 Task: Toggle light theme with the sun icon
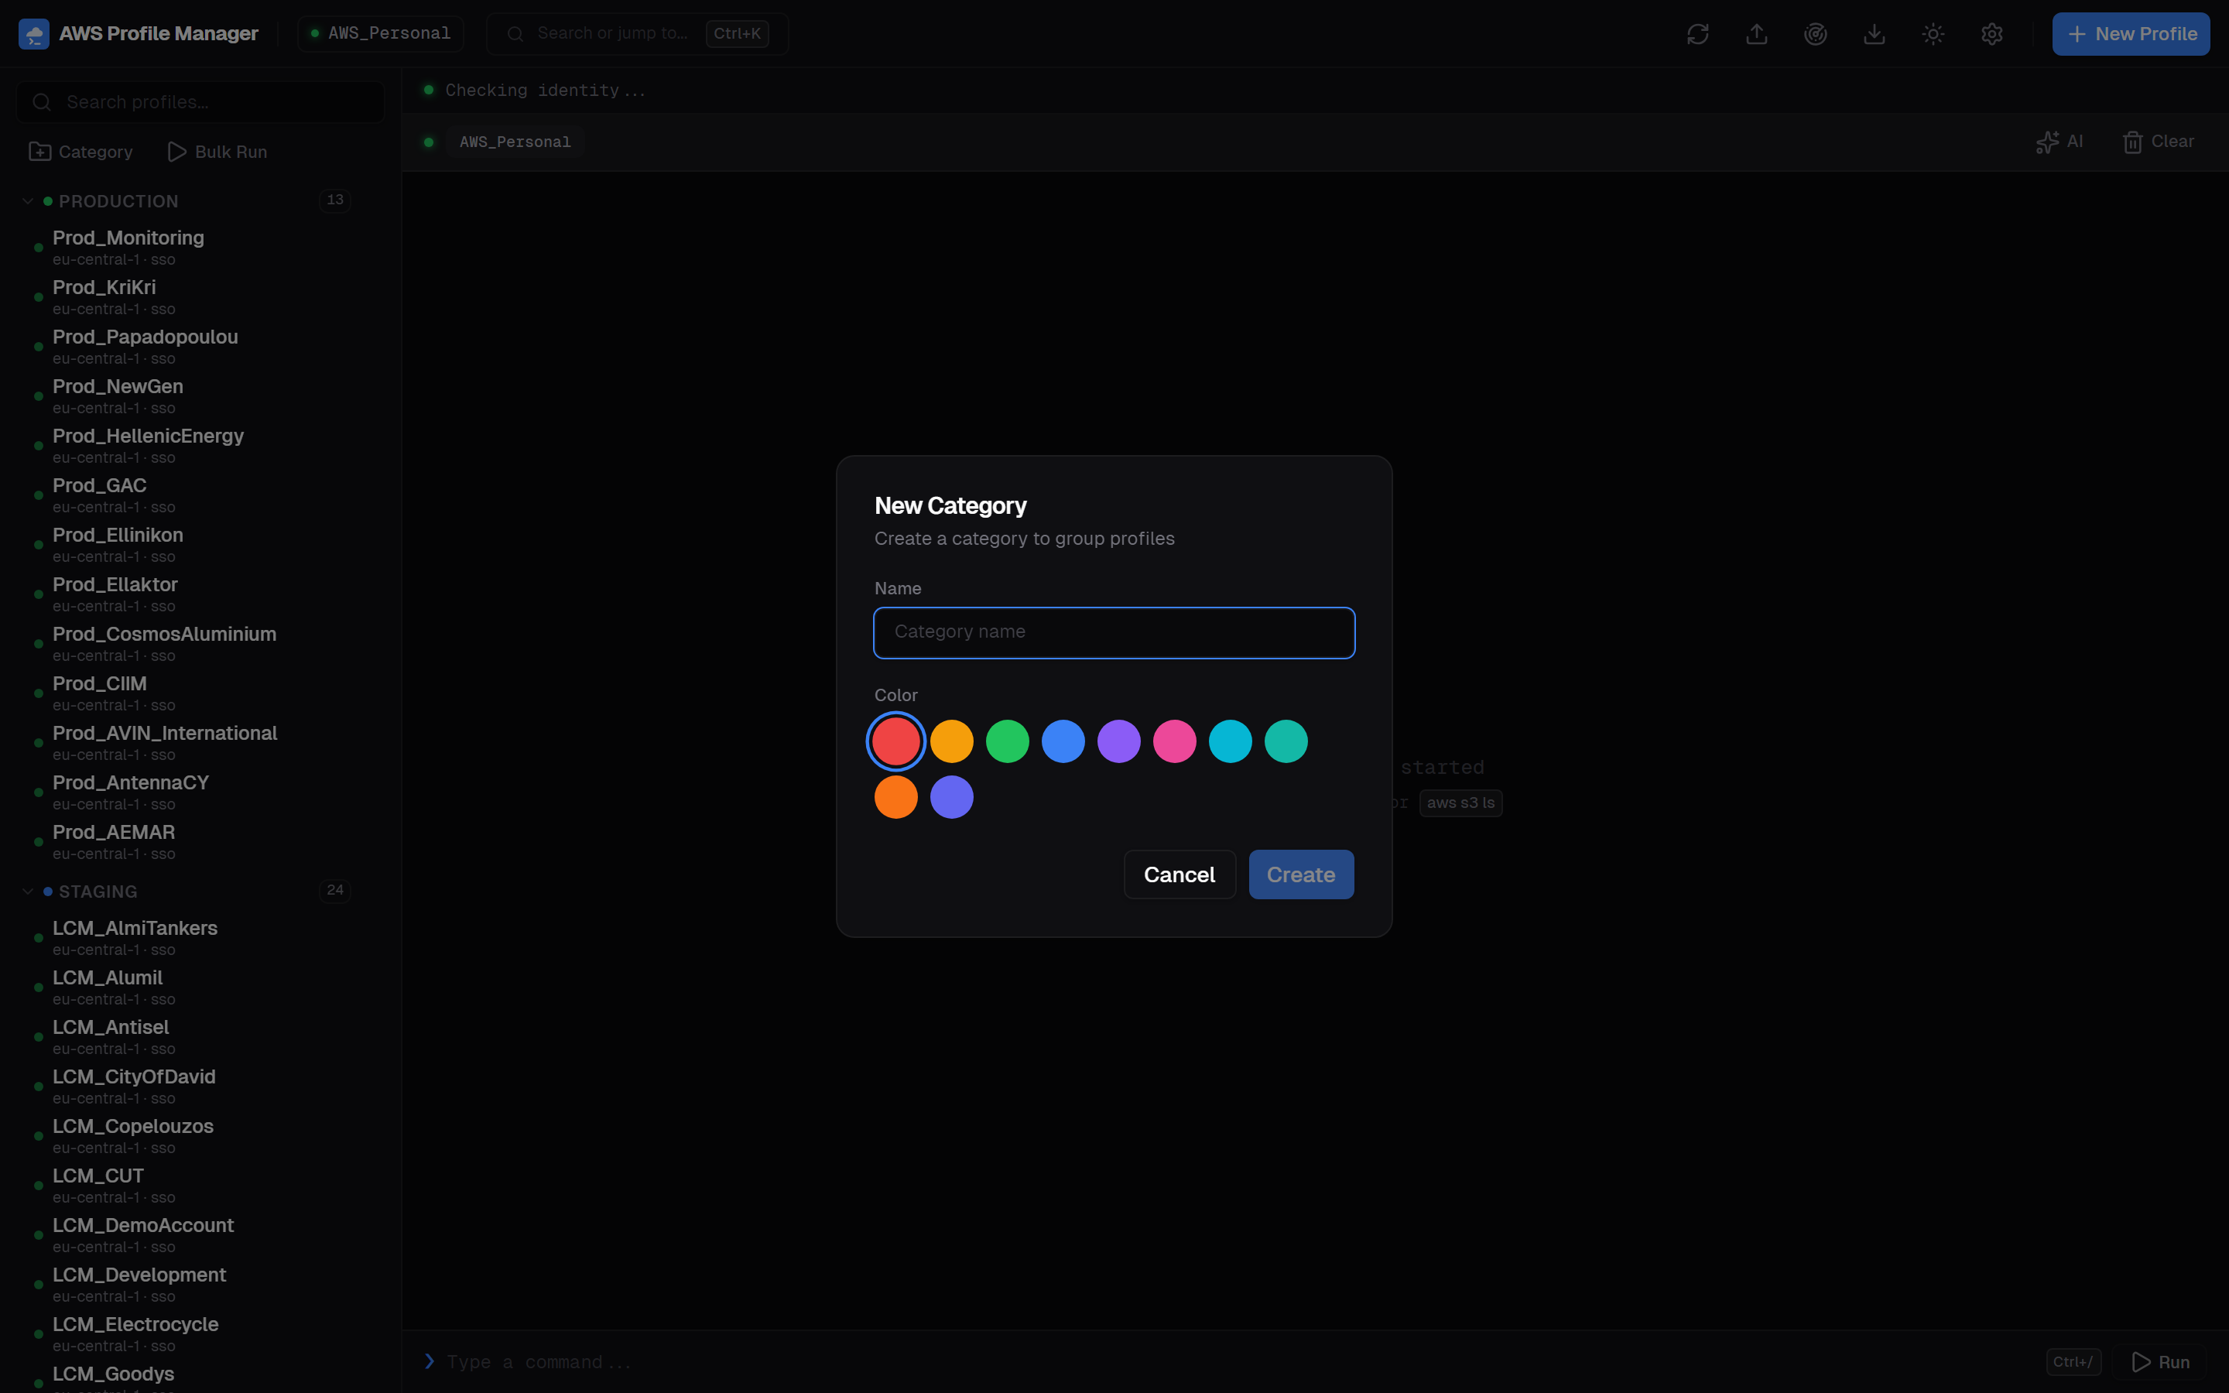1933,33
